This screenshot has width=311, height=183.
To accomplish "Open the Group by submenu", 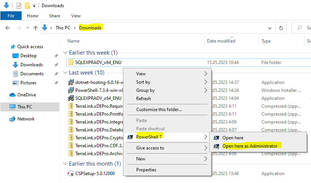I will tap(167, 90).
